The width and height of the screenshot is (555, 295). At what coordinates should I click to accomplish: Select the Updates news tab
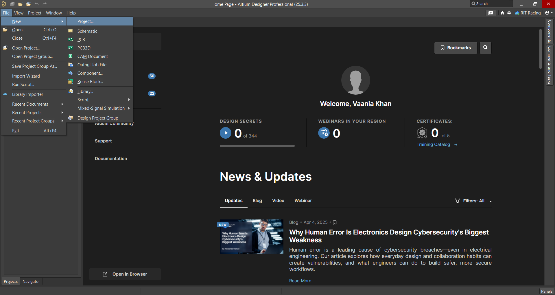coord(234,201)
